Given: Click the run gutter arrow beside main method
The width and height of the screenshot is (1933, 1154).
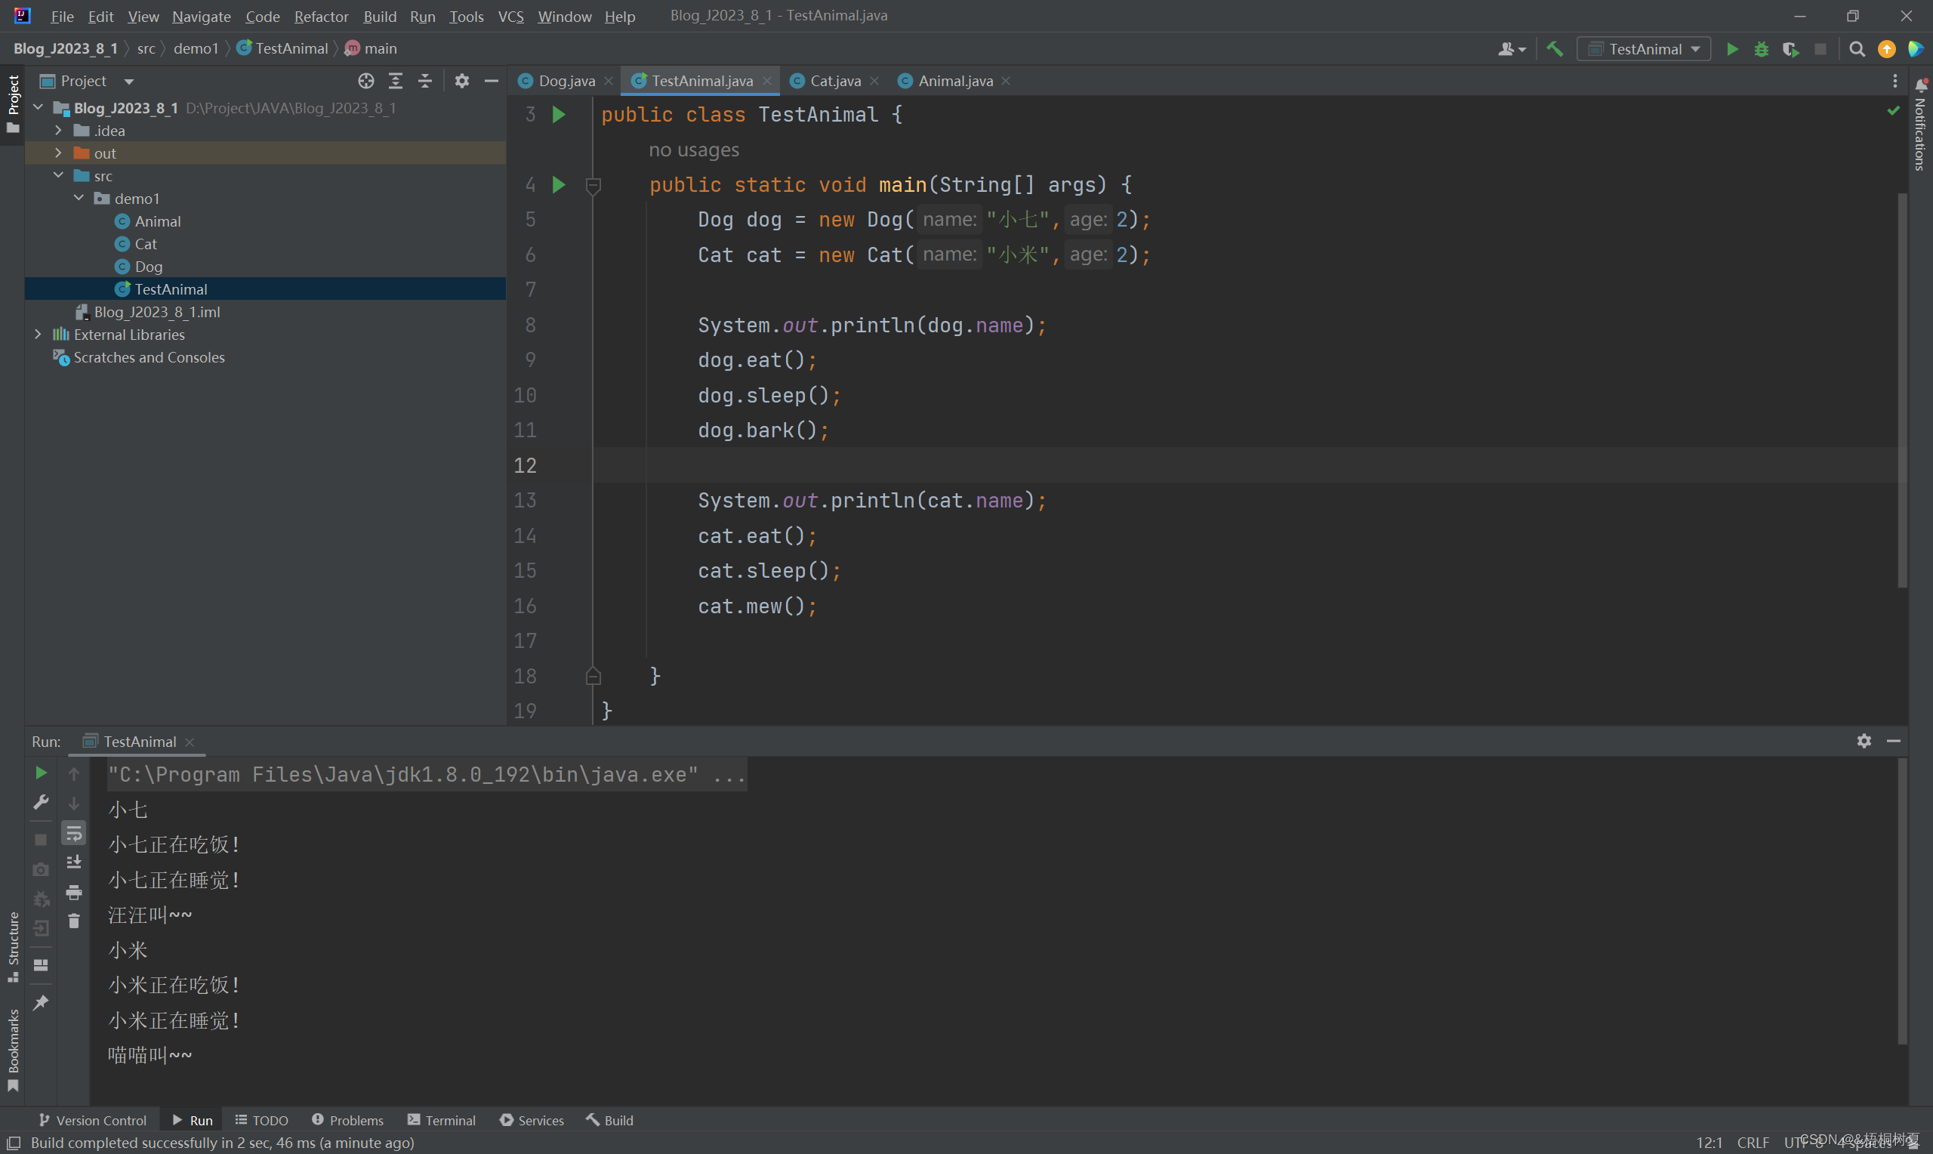Looking at the screenshot, I should click(x=558, y=185).
